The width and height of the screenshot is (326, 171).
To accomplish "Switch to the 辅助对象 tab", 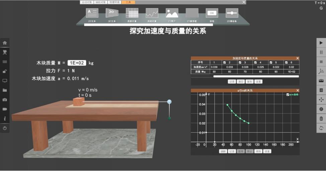I will coord(101,2).
